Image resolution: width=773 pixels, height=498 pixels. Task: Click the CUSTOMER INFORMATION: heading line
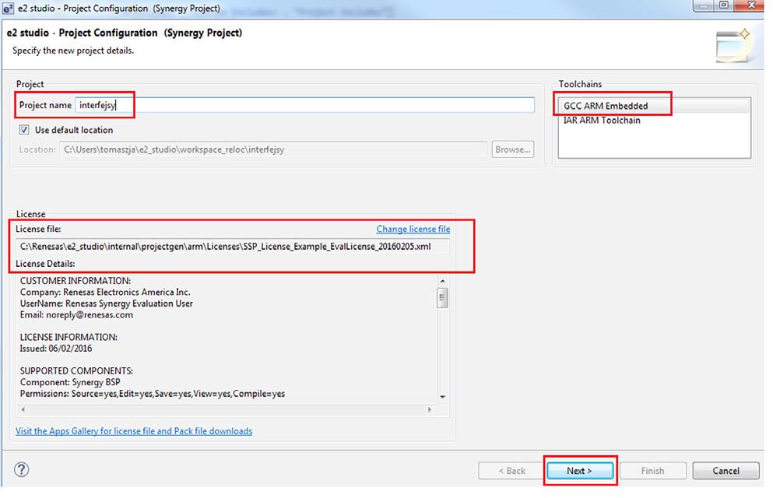tap(76, 281)
